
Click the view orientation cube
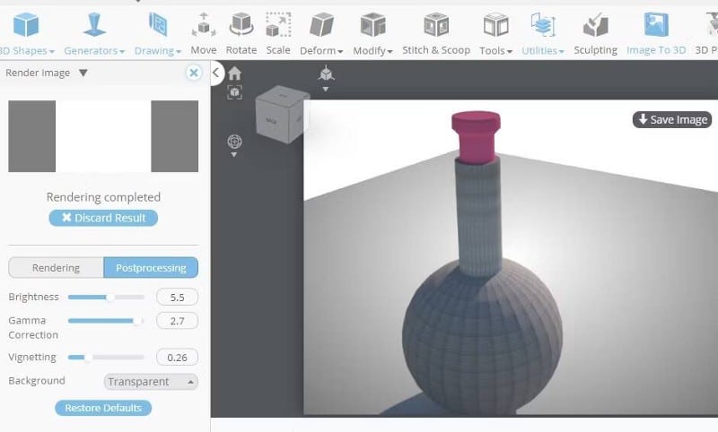[x=282, y=117]
